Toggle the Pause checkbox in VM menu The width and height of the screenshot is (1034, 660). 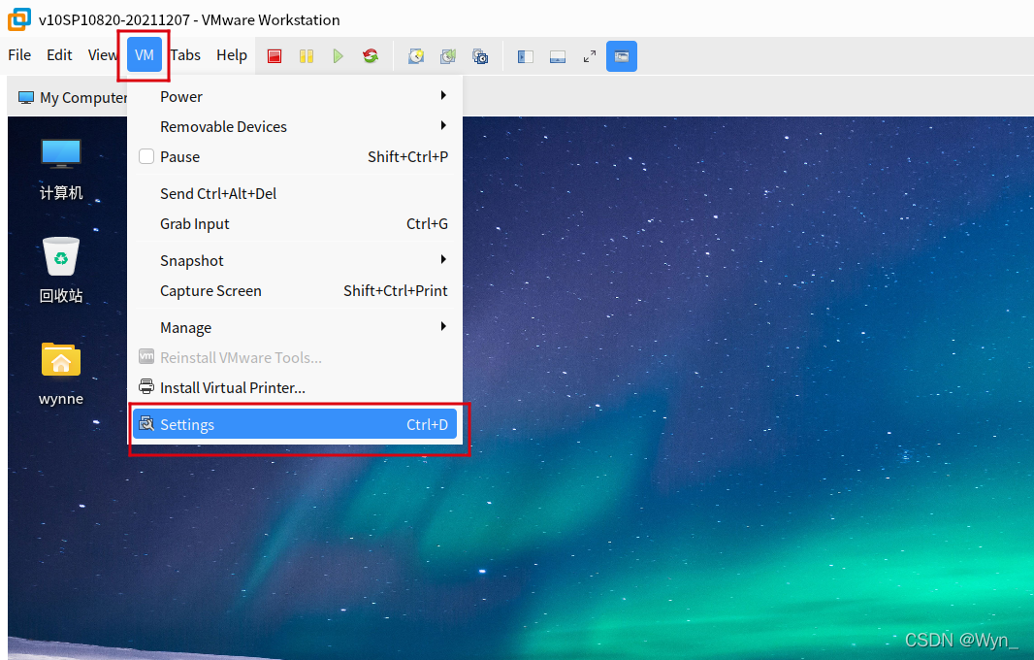click(x=146, y=156)
